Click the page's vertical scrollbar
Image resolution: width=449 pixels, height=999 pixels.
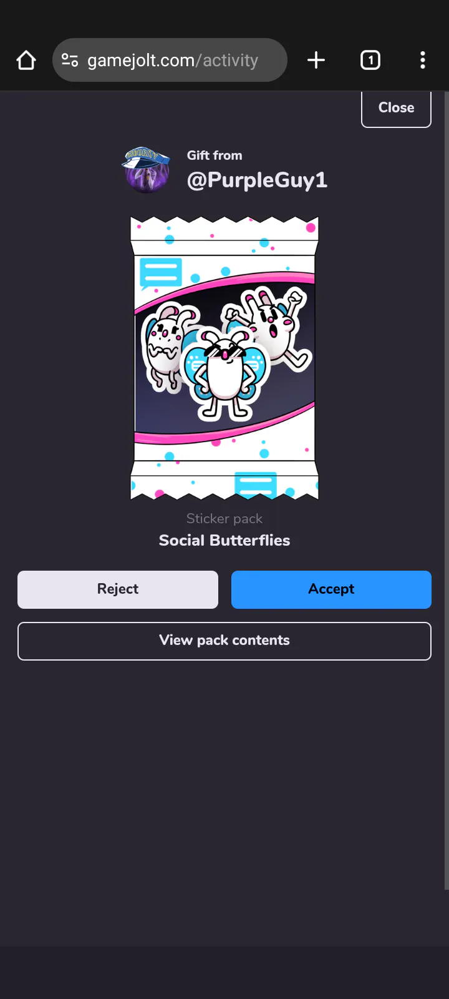pos(447,490)
